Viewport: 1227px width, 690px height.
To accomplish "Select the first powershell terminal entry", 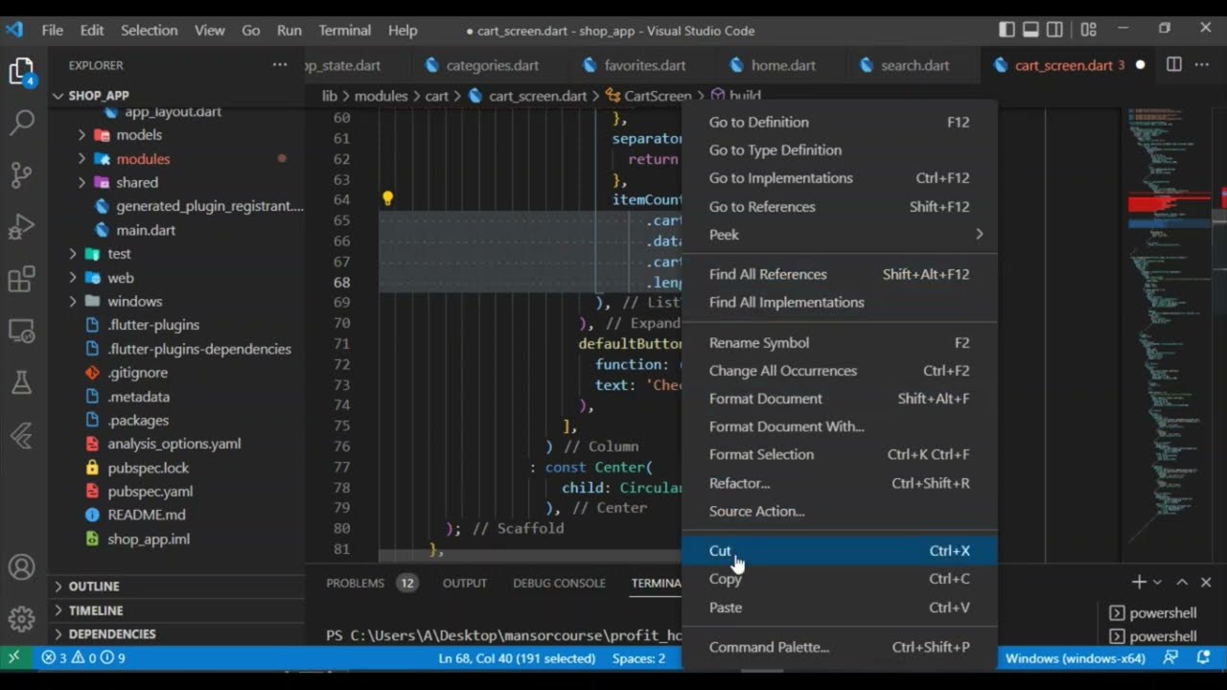I will coord(1154,613).
